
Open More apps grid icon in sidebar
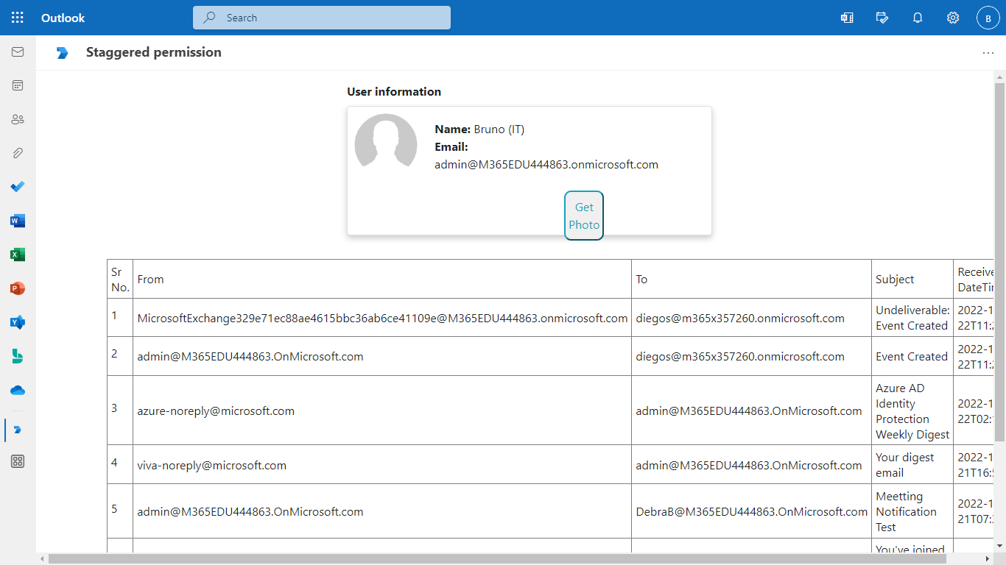click(18, 461)
